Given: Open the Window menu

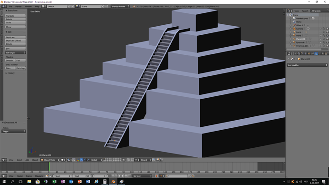Looking at the screenshot, I should (x=28, y=7).
